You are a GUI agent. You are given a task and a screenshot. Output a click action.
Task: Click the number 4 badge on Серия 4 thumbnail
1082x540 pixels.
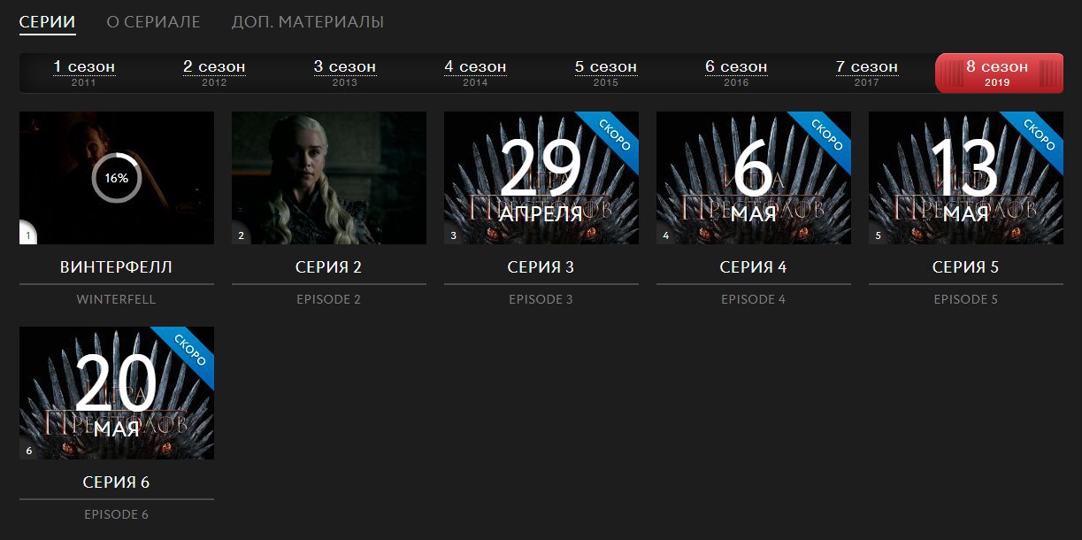pyautogui.click(x=664, y=236)
